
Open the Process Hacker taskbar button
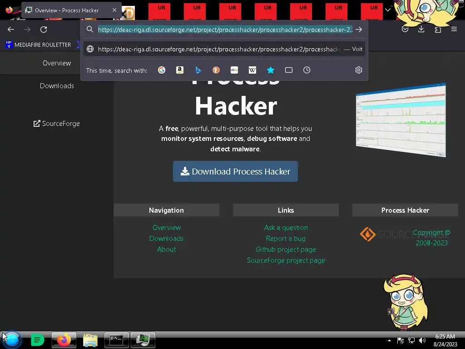point(143,340)
